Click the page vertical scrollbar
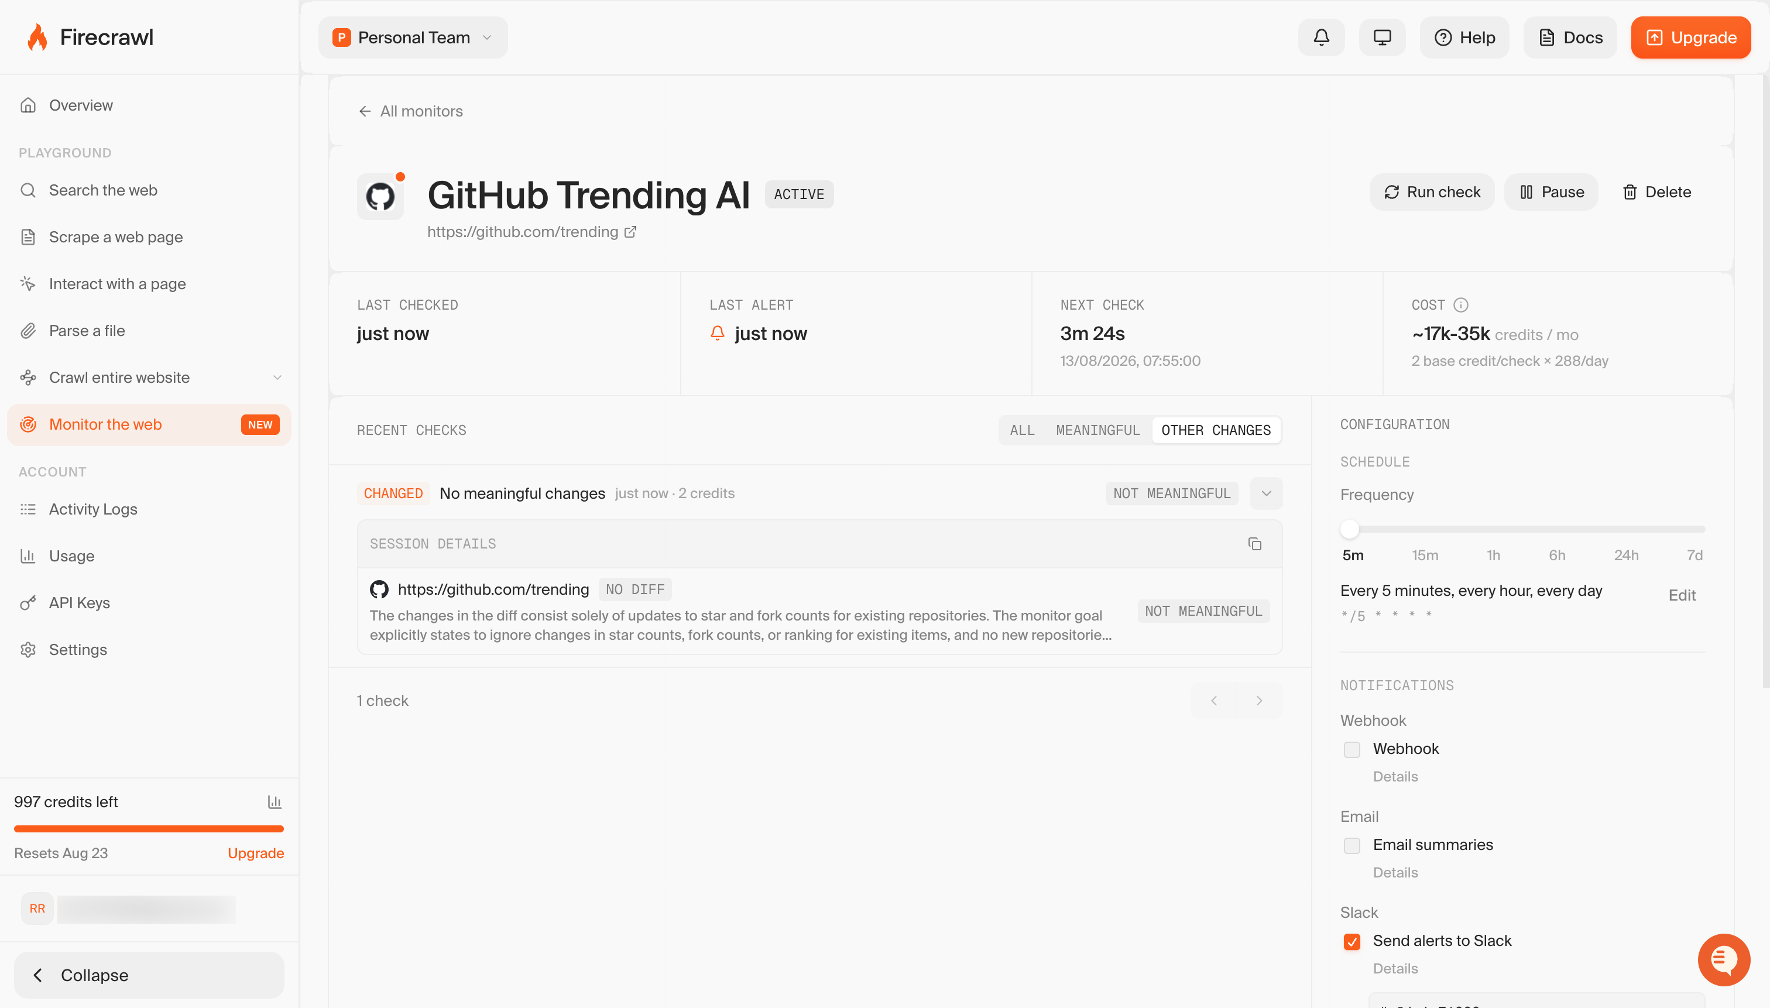The width and height of the screenshot is (1770, 1008). 1765,380
